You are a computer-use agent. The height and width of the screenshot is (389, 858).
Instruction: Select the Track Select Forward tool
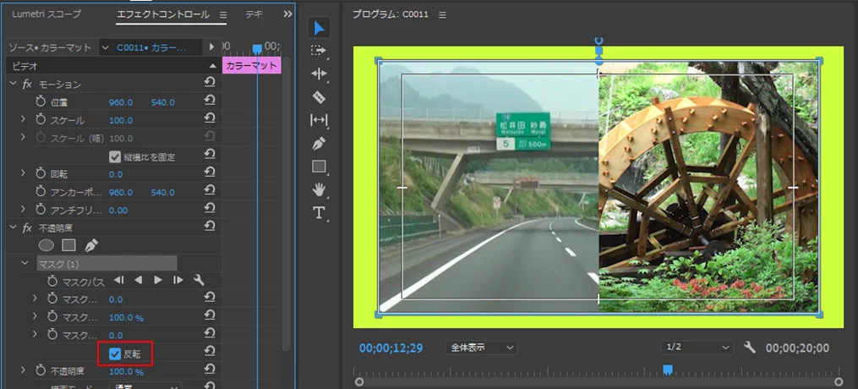319,51
